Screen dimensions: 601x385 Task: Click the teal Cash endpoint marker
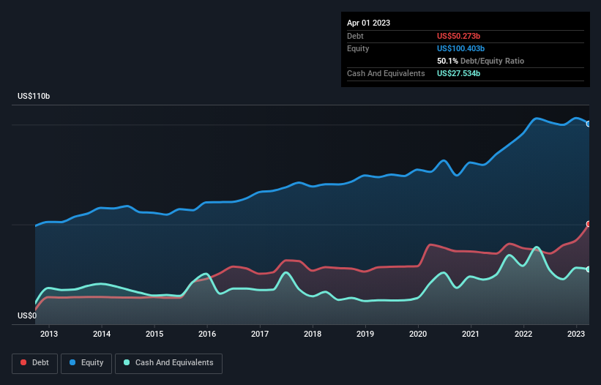click(x=589, y=269)
